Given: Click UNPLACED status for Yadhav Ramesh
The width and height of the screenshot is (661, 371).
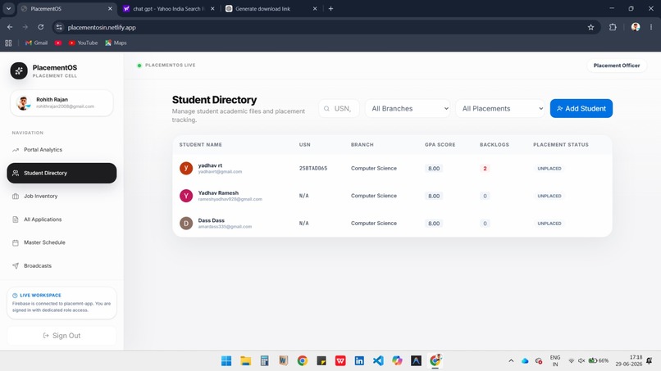Looking at the screenshot, I should pyautogui.click(x=549, y=196).
